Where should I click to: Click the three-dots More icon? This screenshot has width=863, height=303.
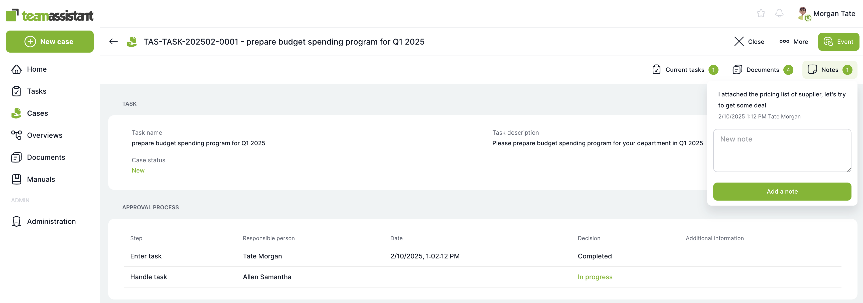click(784, 42)
